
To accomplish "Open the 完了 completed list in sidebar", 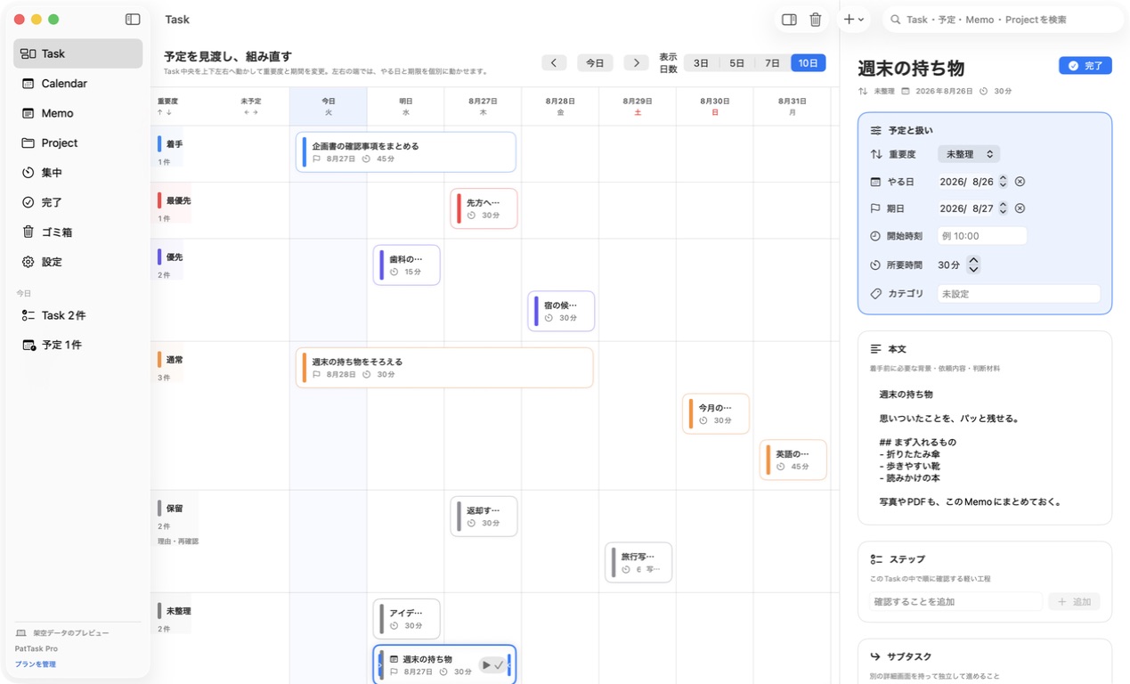I will point(78,202).
